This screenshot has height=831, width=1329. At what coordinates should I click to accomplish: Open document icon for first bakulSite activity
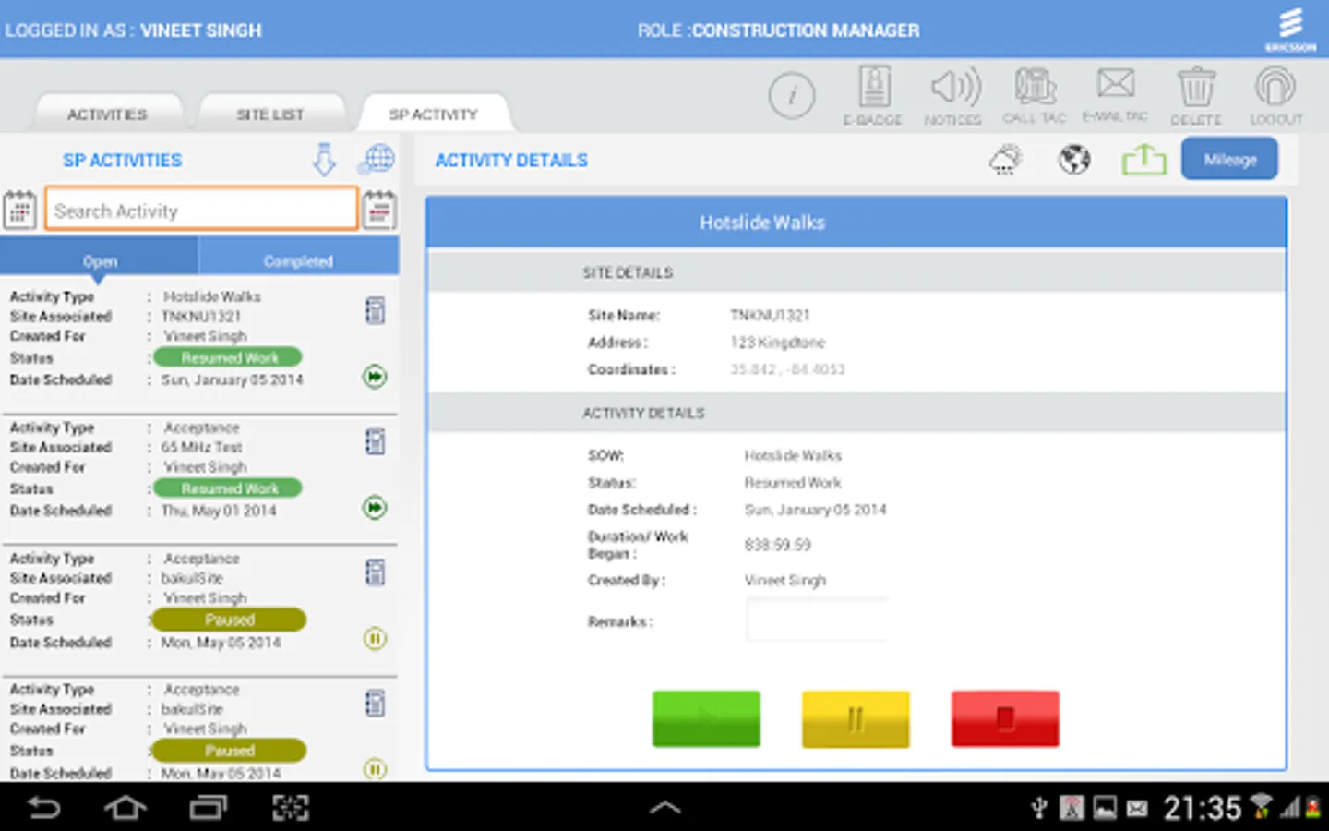(375, 572)
